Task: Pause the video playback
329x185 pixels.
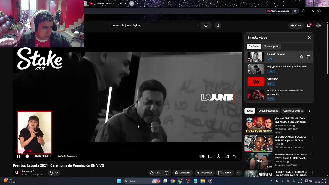Action: click(x=19, y=156)
